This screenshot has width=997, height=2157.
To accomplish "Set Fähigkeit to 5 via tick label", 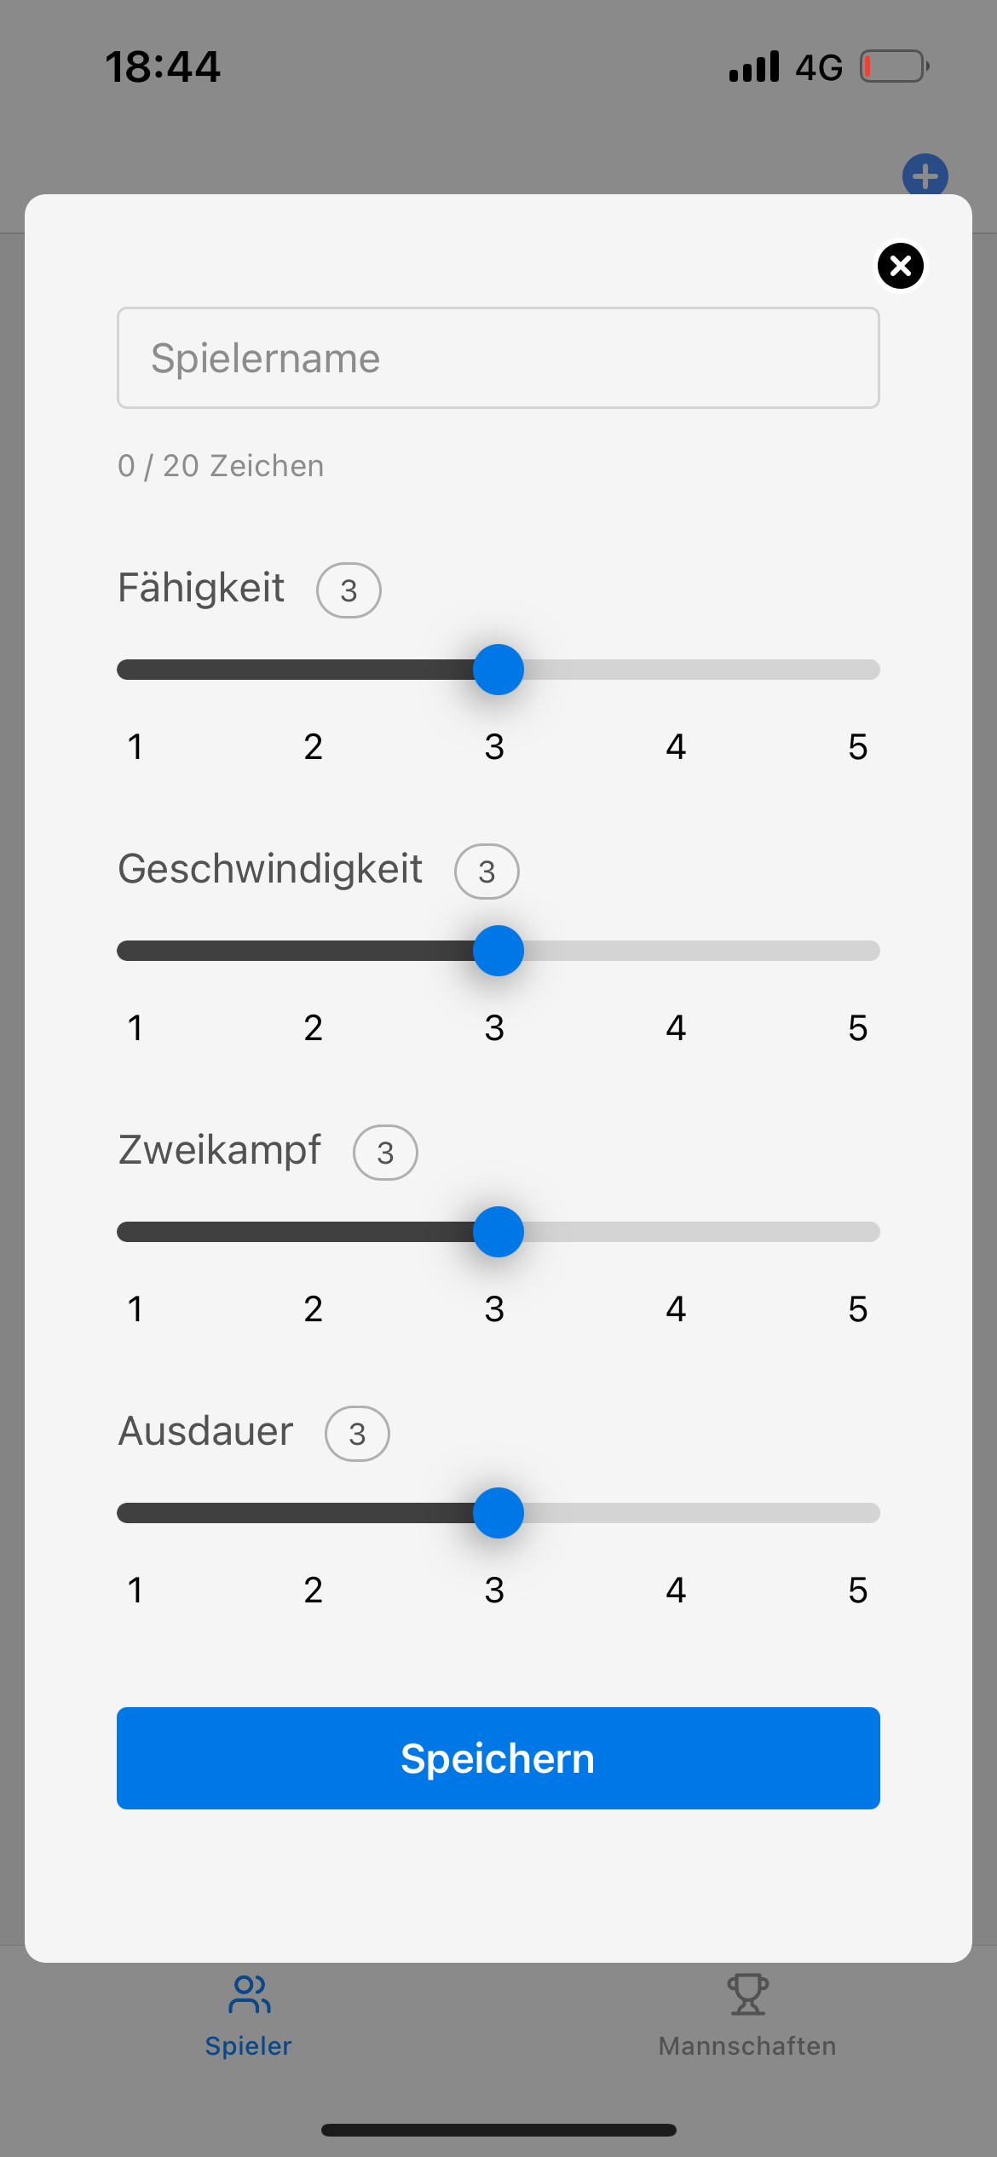I will (x=857, y=747).
